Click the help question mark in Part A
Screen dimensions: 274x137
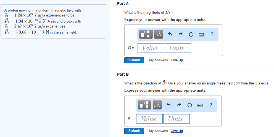click(212, 34)
